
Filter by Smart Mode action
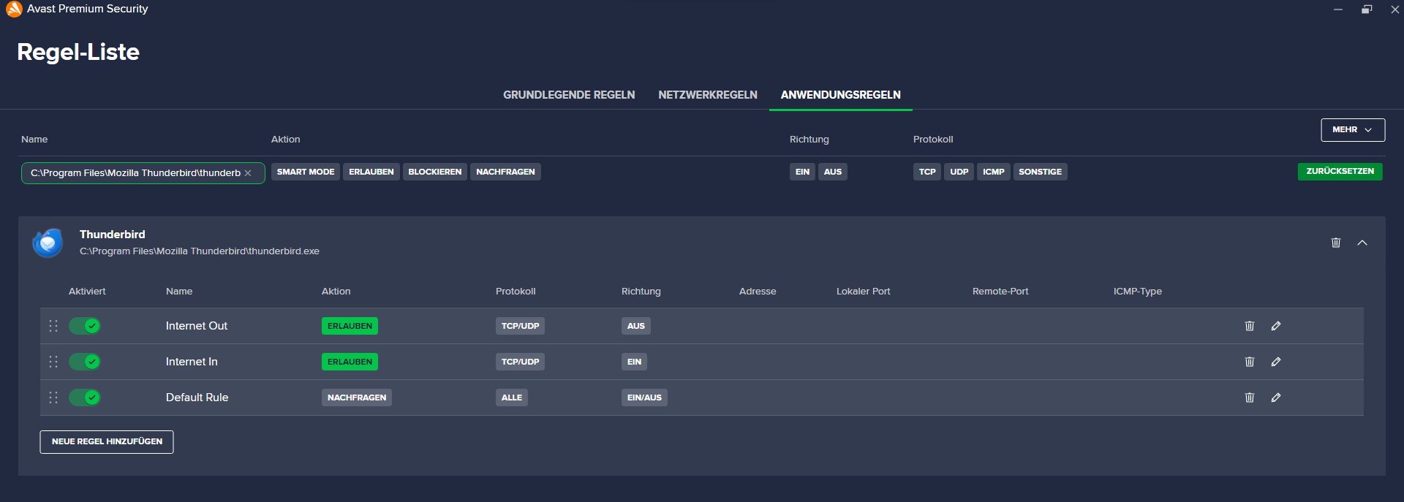coord(306,172)
